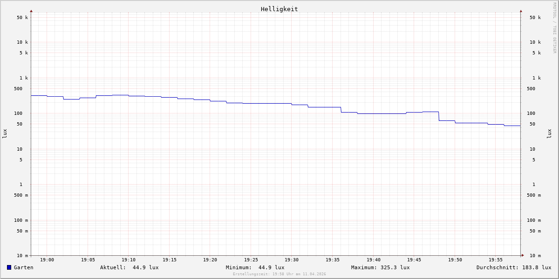The image size is (559, 279).
Task: Click the left vertical lux axis title
Action: 5,133
